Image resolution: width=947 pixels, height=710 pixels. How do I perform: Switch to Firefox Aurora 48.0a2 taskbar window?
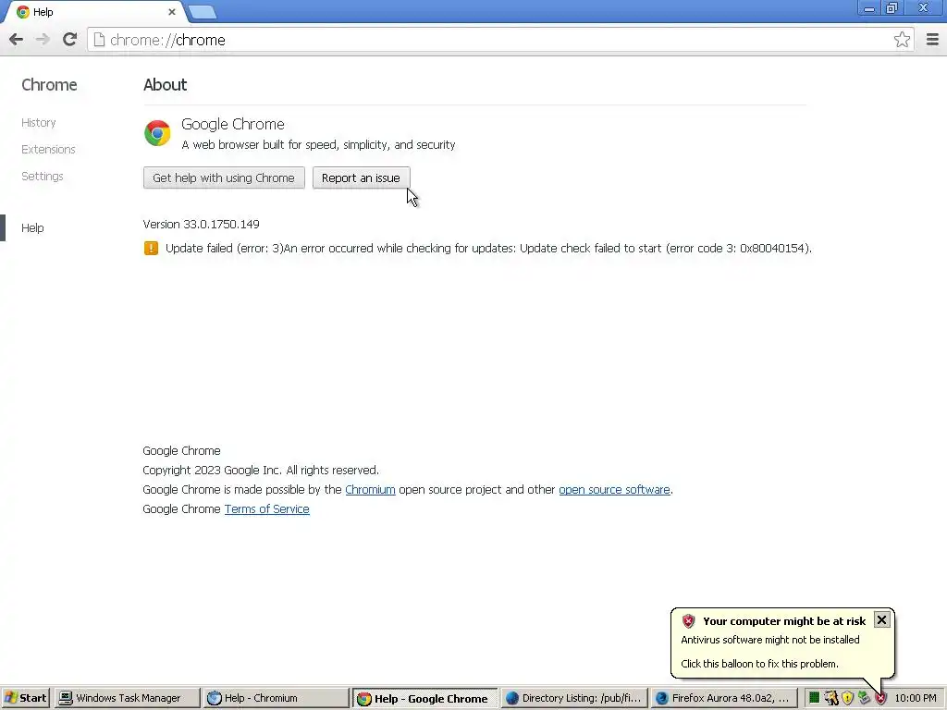tap(723, 698)
